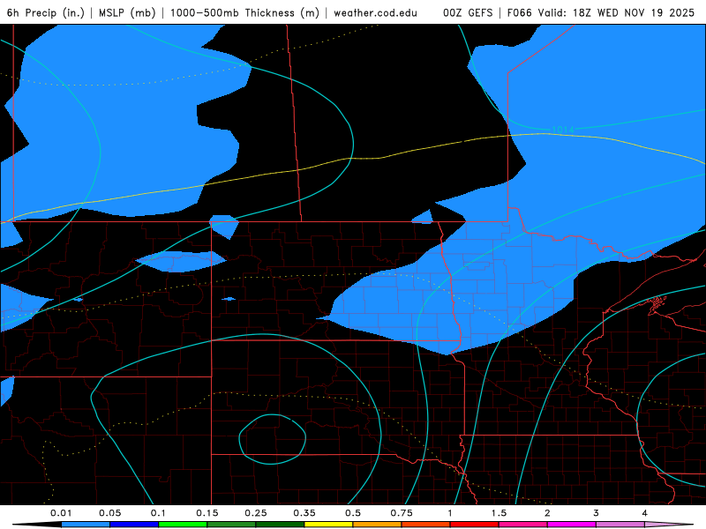
Task: Click the dark green 0.25–0.35 legend swatch
Action: click(280, 525)
